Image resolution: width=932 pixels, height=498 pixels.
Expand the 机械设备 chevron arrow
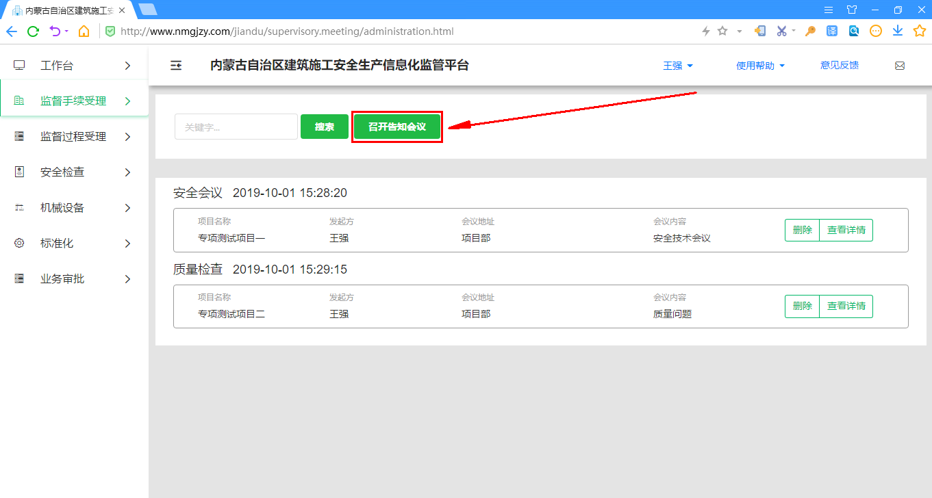coord(127,208)
